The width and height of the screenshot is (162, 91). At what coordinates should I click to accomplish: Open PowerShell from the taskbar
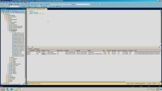click(x=11, y=89)
